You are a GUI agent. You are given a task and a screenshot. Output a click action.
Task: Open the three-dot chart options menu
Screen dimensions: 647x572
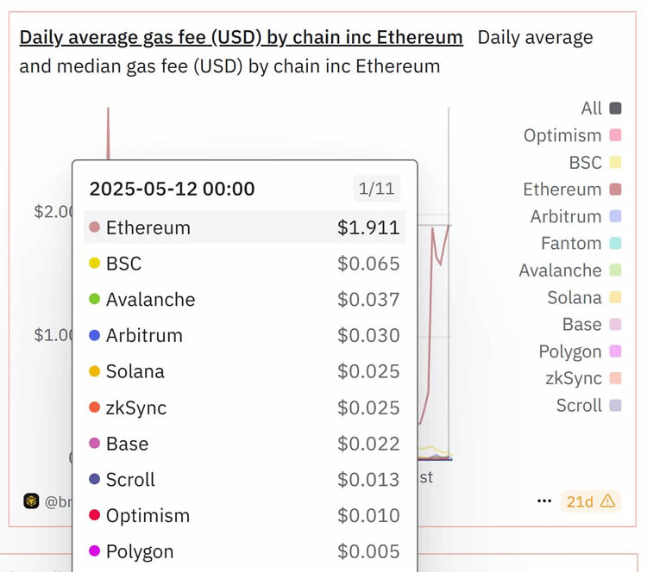point(543,501)
